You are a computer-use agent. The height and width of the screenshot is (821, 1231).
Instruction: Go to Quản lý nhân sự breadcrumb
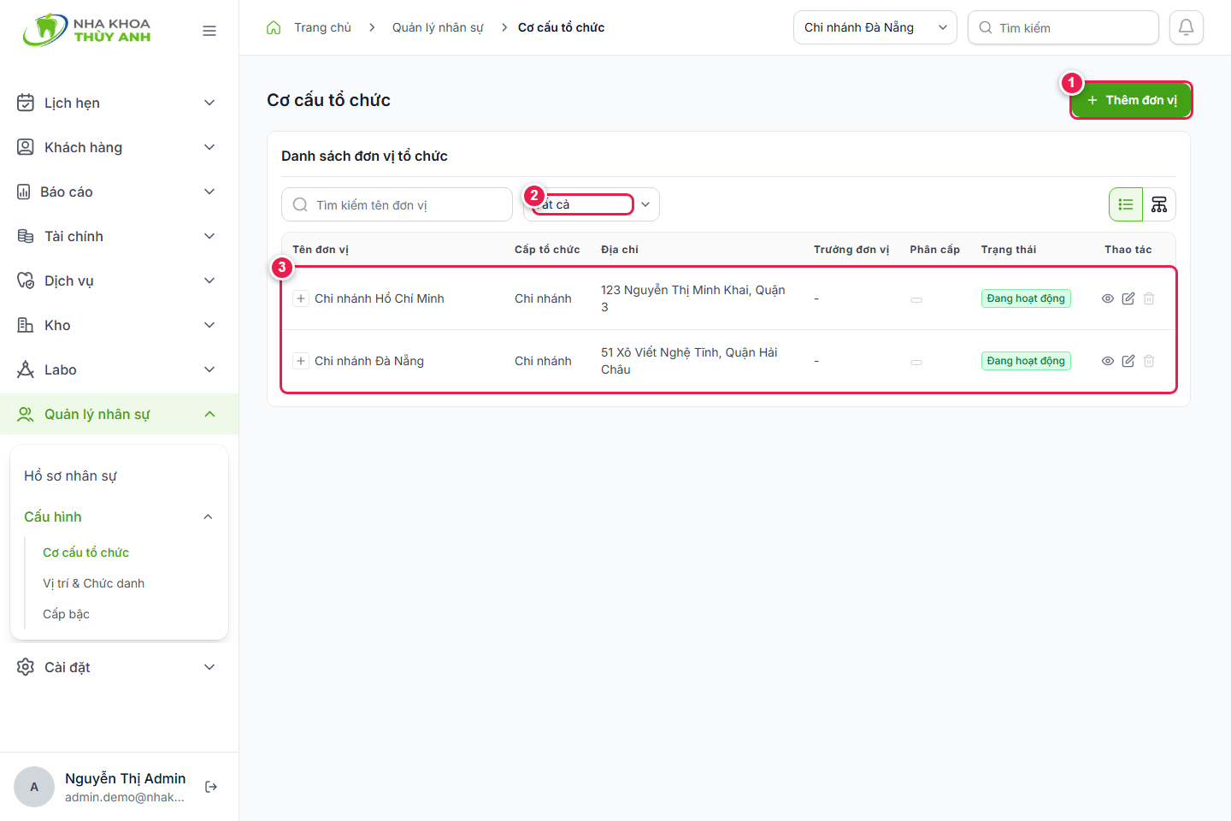438,27
